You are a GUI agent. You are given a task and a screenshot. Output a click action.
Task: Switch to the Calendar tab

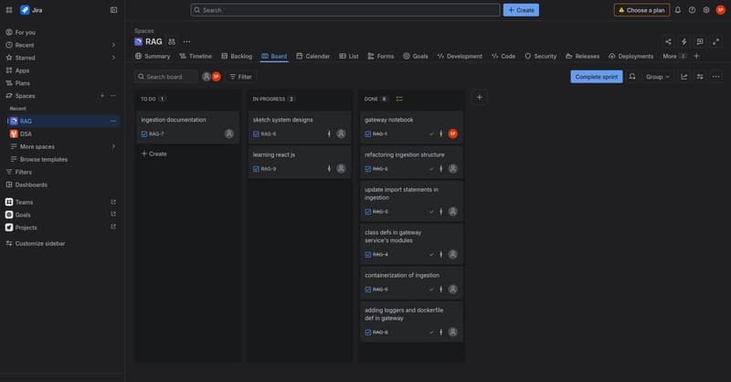(313, 56)
